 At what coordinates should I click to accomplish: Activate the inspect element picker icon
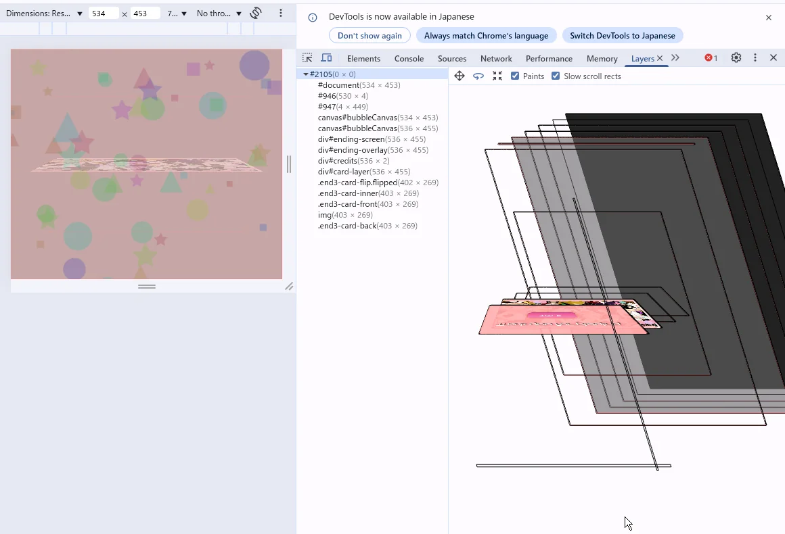(x=307, y=58)
